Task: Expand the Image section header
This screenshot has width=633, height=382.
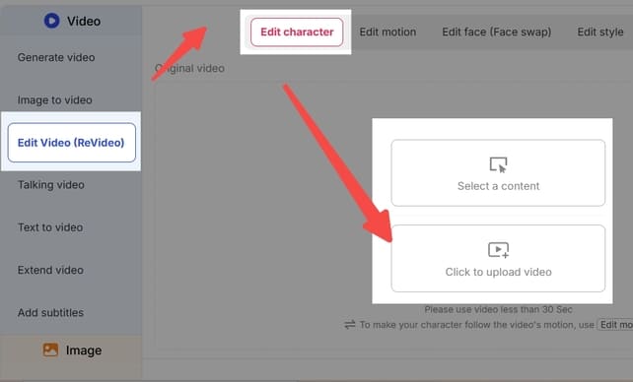Action: (71, 350)
